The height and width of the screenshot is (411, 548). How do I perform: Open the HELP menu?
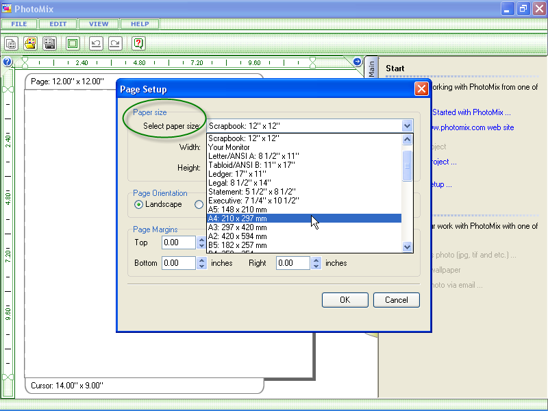click(x=140, y=24)
